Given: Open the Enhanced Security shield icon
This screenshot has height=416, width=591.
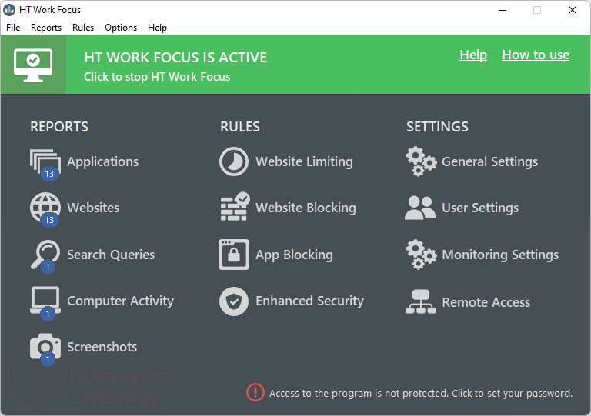Looking at the screenshot, I should (234, 301).
